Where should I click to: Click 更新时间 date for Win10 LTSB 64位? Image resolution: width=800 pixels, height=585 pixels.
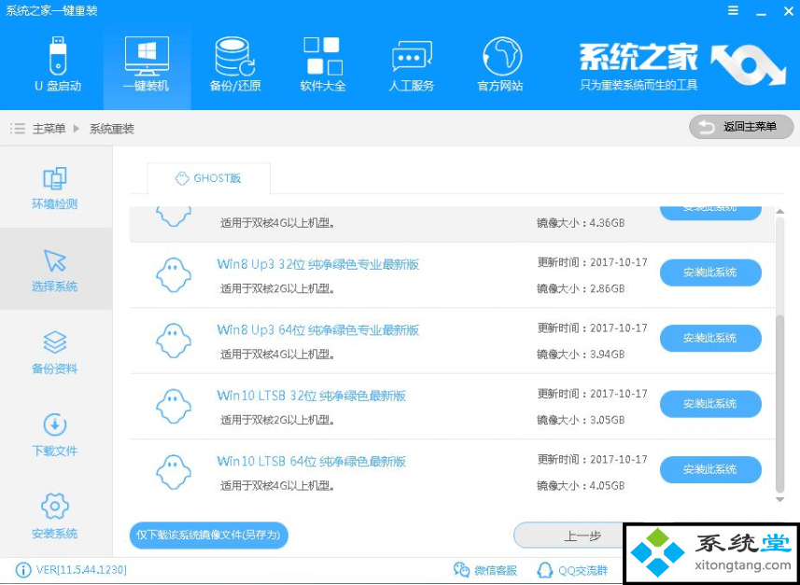coord(593,460)
